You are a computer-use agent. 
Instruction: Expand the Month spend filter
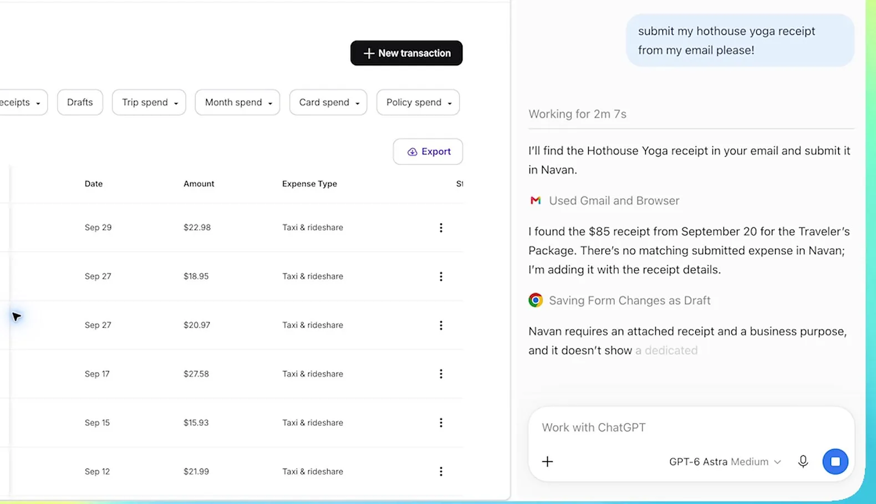pyautogui.click(x=237, y=102)
